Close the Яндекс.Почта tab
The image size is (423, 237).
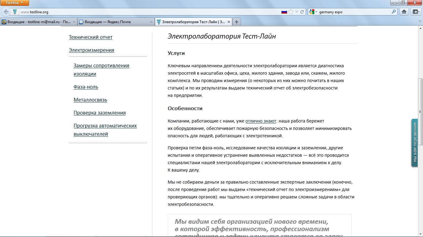point(151,22)
